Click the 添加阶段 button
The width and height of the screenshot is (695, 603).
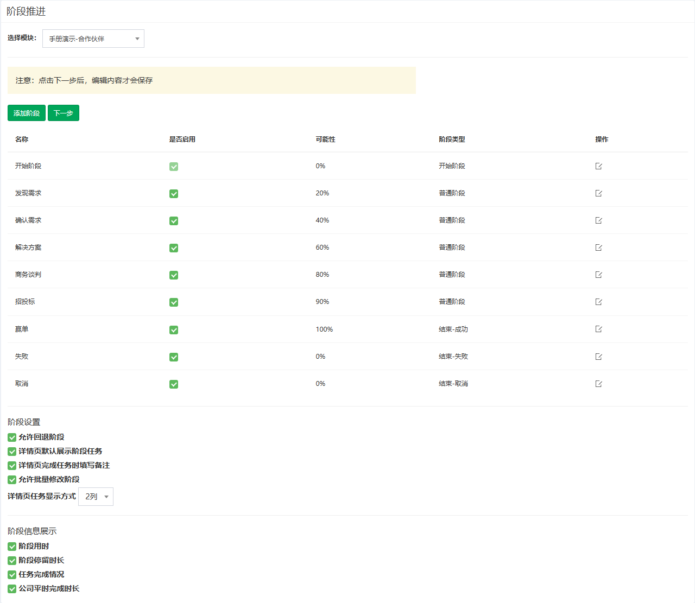pyautogui.click(x=27, y=113)
